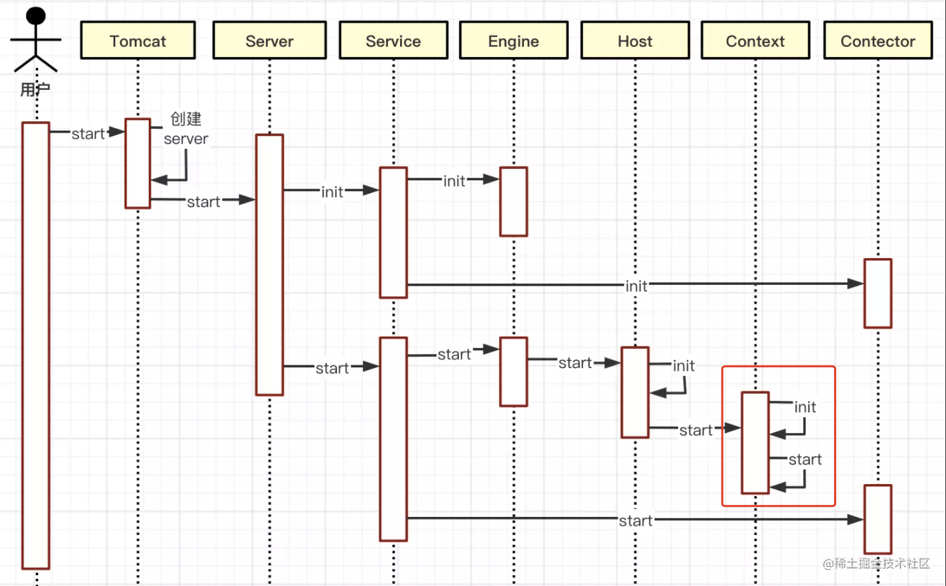Click the Context self-call start label
This screenshot has width=946, height=586.
tap(805, 459)
